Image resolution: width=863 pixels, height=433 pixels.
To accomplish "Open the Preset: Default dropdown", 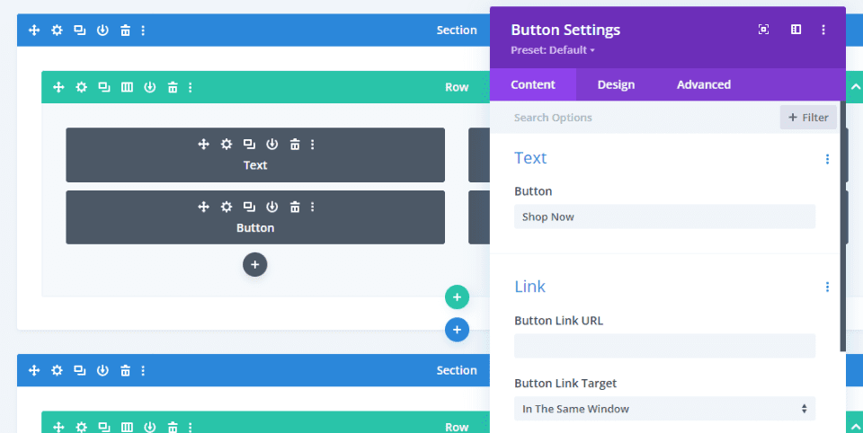I will 554,50.
